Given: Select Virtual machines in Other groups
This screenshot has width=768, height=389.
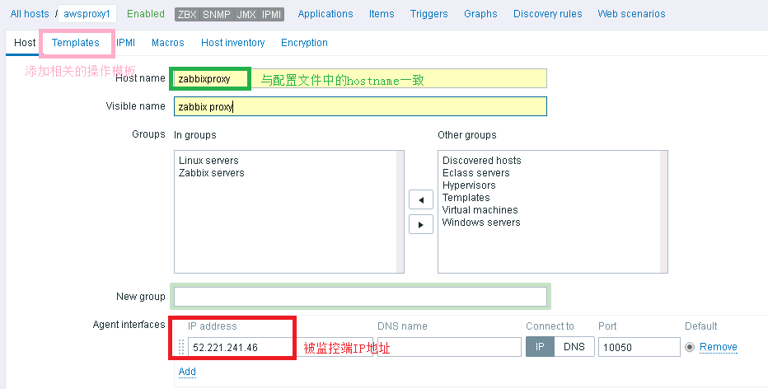Looking at the screenshot, I should click(480, 209).
